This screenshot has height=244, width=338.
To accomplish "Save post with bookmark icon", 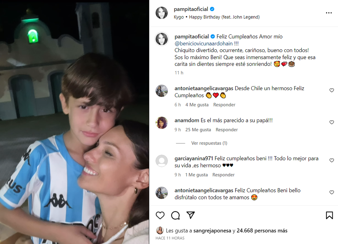I will (329, 216).
